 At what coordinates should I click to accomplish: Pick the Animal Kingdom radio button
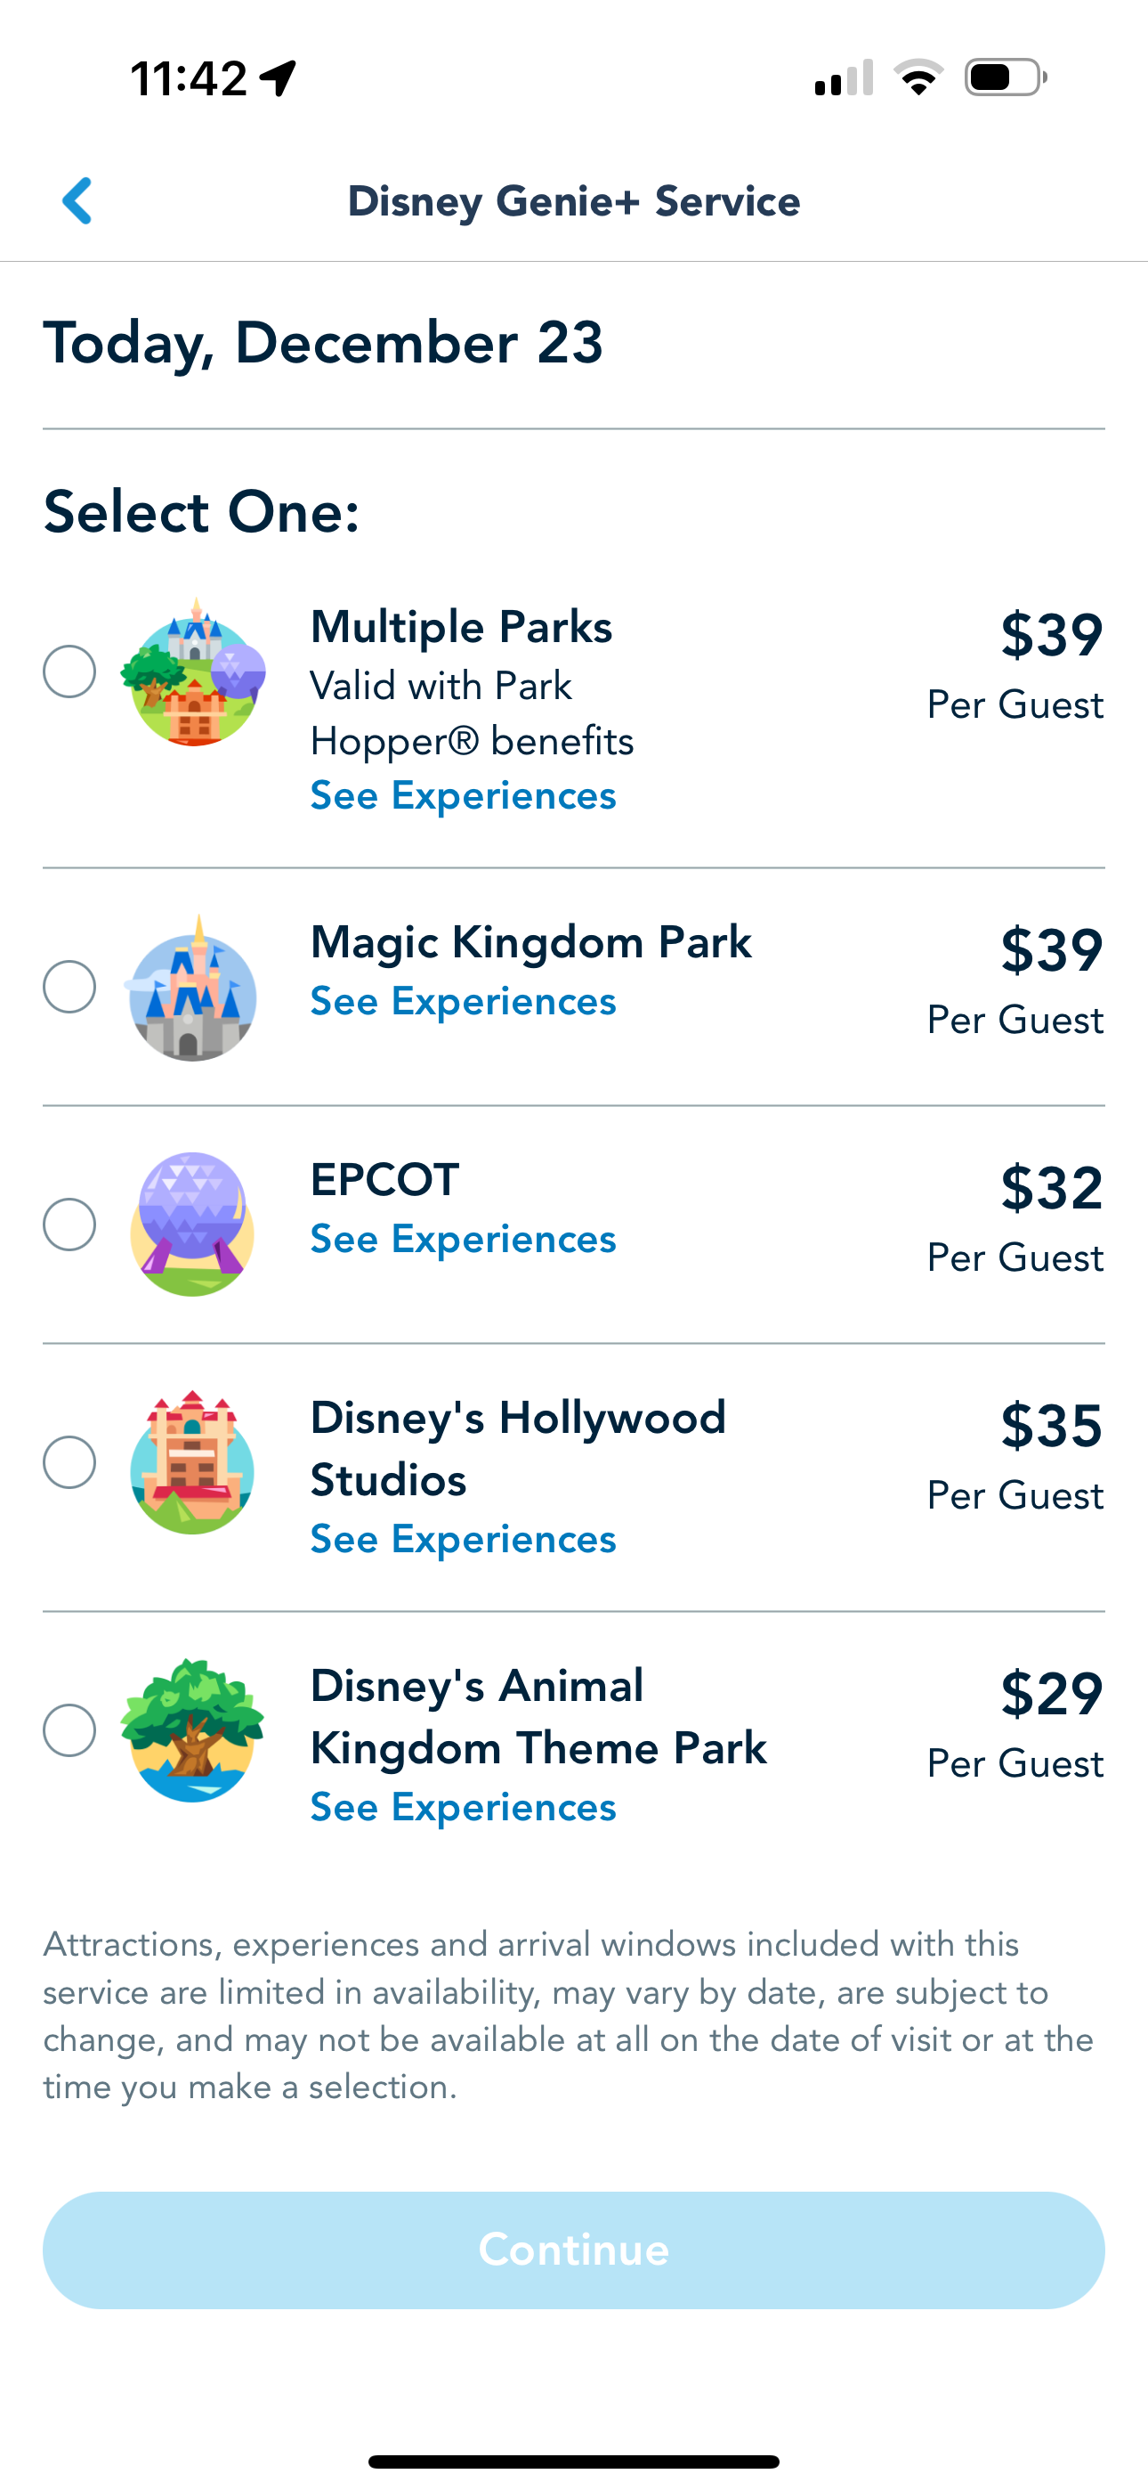click(69, 1730)
